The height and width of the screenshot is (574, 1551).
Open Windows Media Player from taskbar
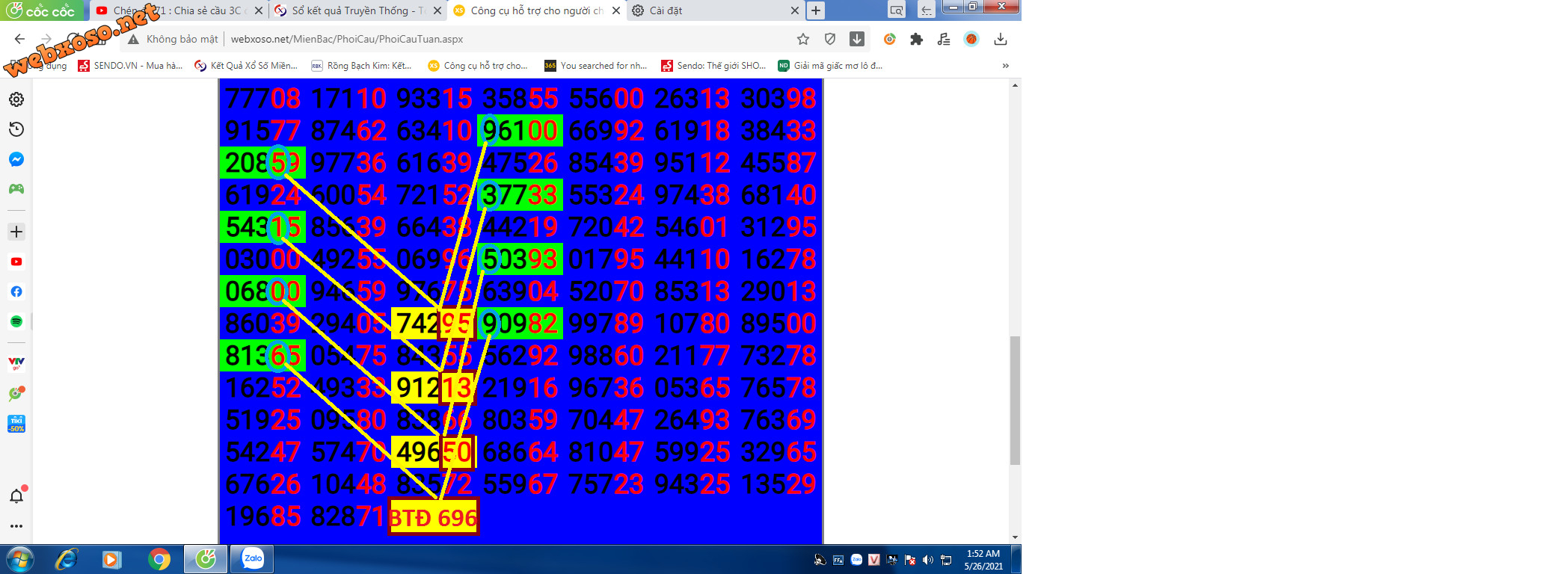(x=112, y=559)
